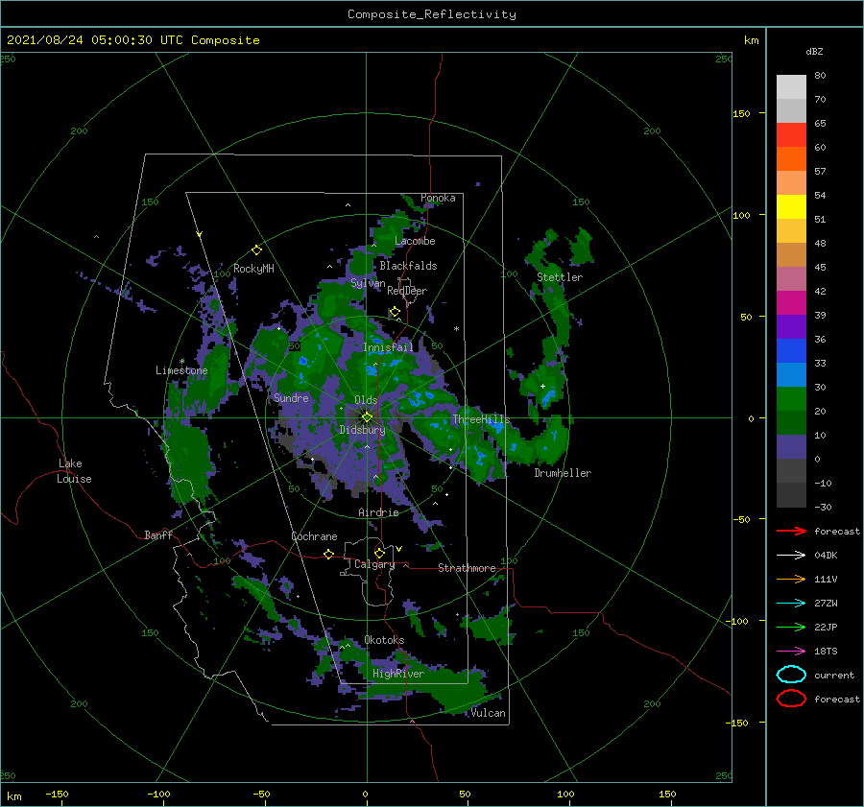
Task: Select the Sundre label
Action: click(291, 397)
